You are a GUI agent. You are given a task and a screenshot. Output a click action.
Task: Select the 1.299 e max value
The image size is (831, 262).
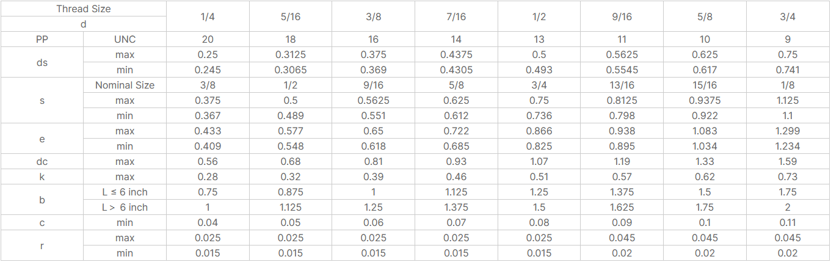coord(788,131)
